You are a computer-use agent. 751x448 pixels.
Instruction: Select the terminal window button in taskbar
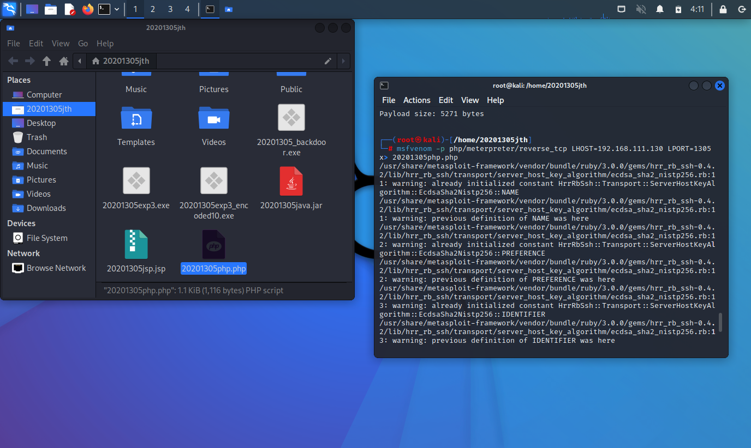click(210, 9)
